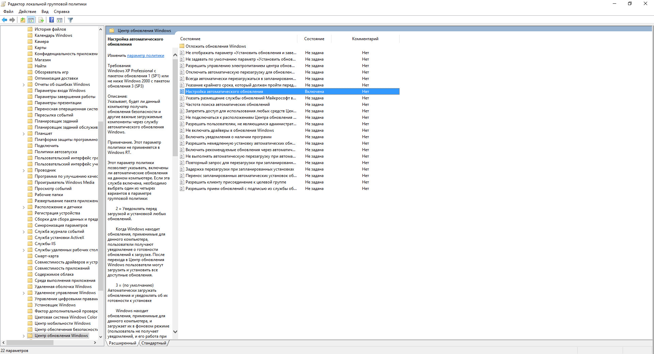Viewport: 654px width, 354px height.
Task: Expand the «Проводник» tree node
Action: [x=24, y=171]
